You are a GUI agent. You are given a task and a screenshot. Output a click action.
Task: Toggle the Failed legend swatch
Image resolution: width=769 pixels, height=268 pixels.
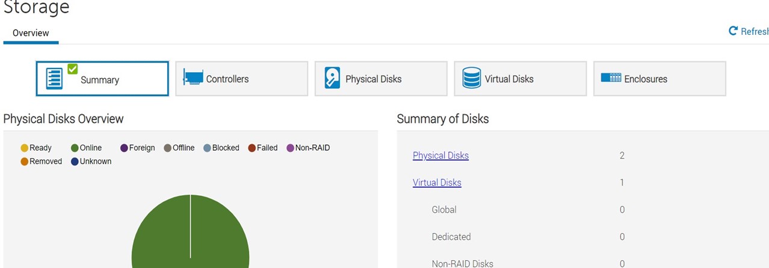252,148
